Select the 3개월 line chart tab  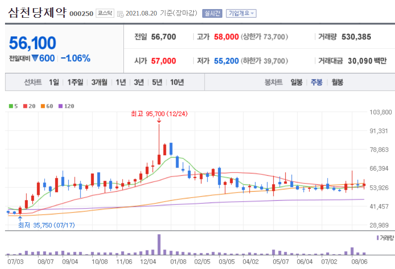coord(99,82)
